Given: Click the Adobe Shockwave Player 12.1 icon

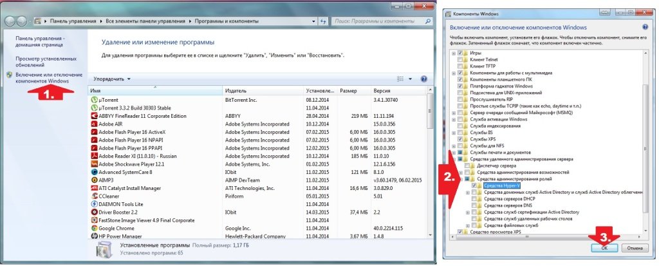Looking at the screenshot, I should click(x=94, y=164).
